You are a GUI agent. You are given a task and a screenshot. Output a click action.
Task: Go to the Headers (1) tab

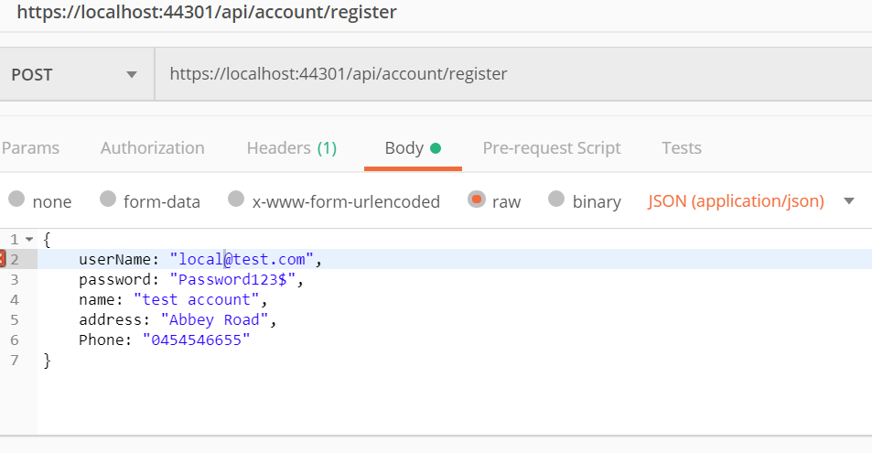click(x=292, y=148)
